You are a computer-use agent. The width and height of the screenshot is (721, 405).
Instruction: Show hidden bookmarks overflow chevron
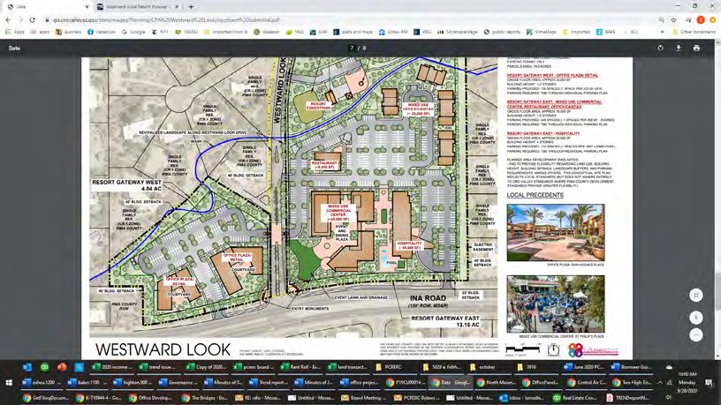662,32
